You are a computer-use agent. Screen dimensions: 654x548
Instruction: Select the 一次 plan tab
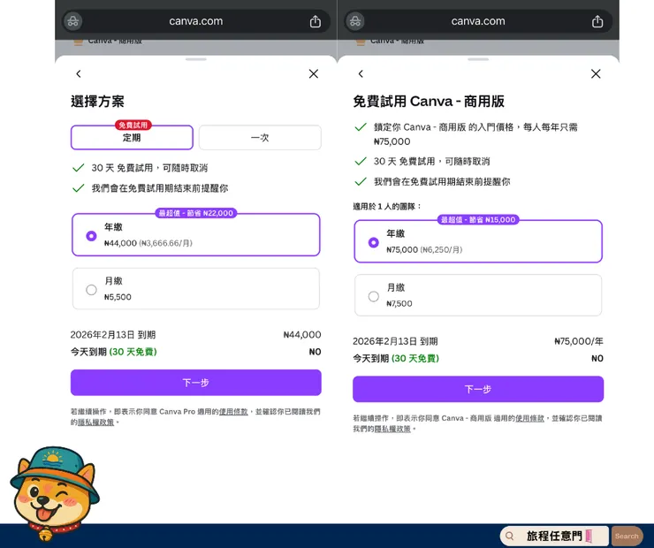(x=260, y=137)
